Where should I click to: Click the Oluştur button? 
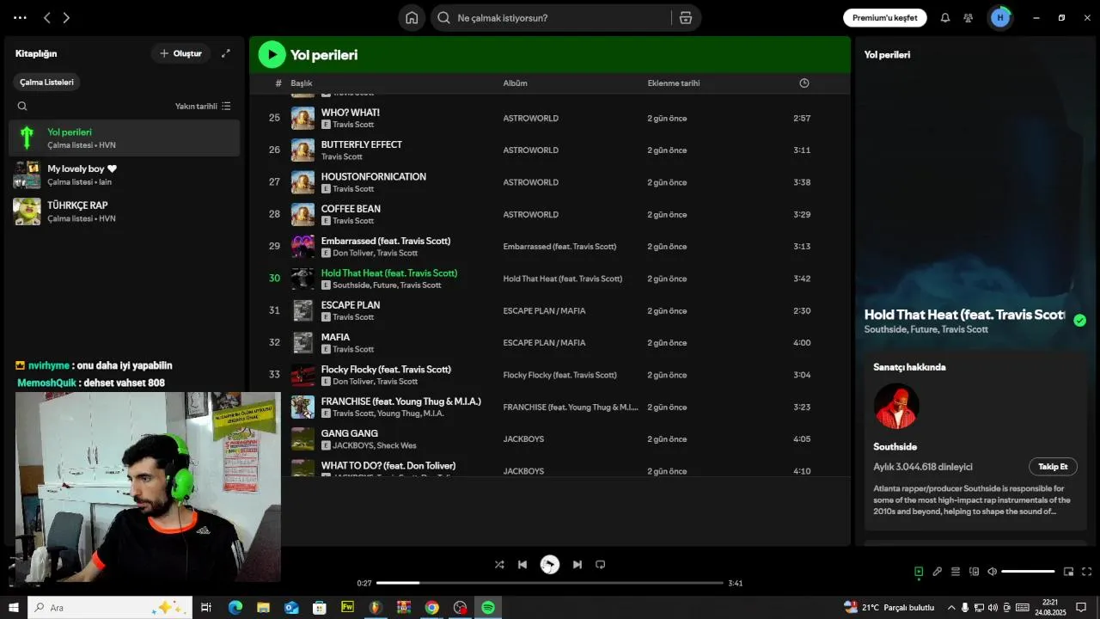(180, 53)
